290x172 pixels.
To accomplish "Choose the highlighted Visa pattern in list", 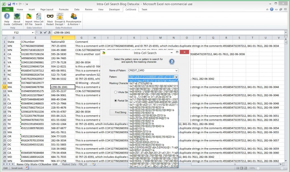I will [153, 81].
